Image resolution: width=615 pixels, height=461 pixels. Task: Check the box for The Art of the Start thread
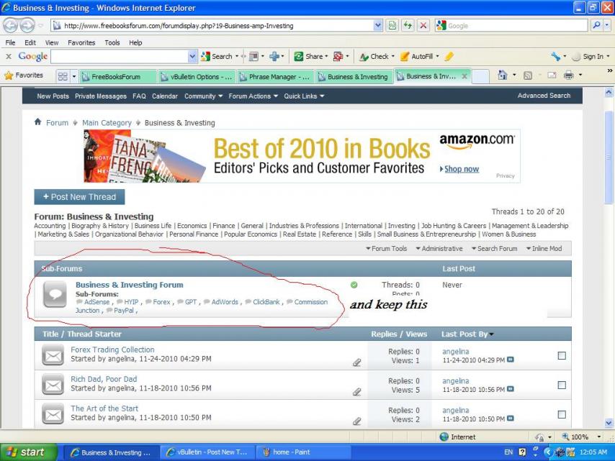562,414
